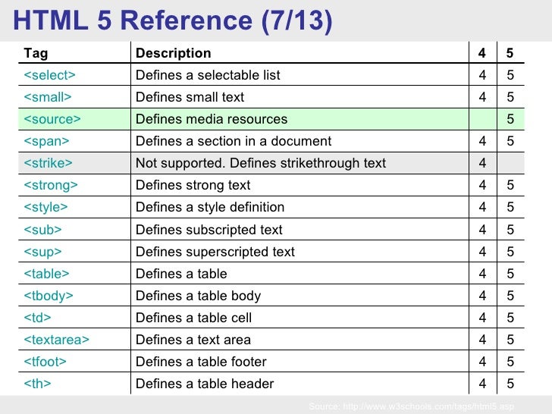552x414 pixels.
Task: Open the <style> tag link
Action: click(45, 207)
